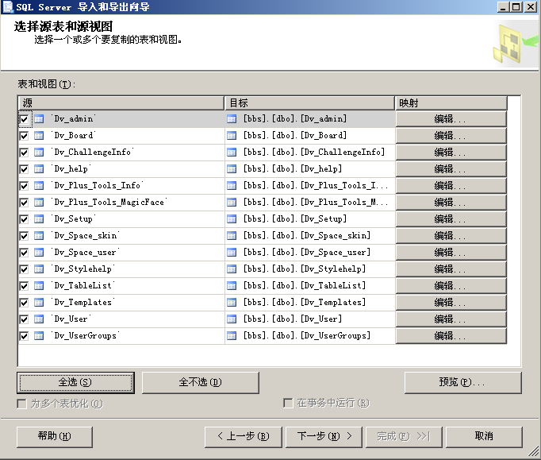Open the 预览(P)... preview button
This screenshot has height=460, width=541.
tap(462, 383)
